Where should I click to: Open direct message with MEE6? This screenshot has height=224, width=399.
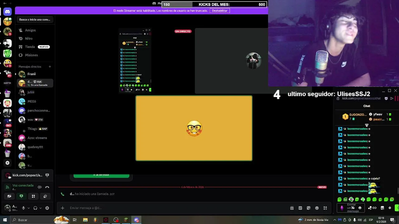(35, 101)
